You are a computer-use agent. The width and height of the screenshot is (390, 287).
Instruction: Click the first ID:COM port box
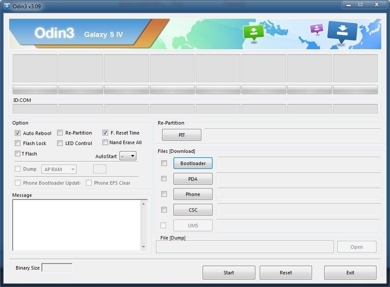[x=35, y=109]
